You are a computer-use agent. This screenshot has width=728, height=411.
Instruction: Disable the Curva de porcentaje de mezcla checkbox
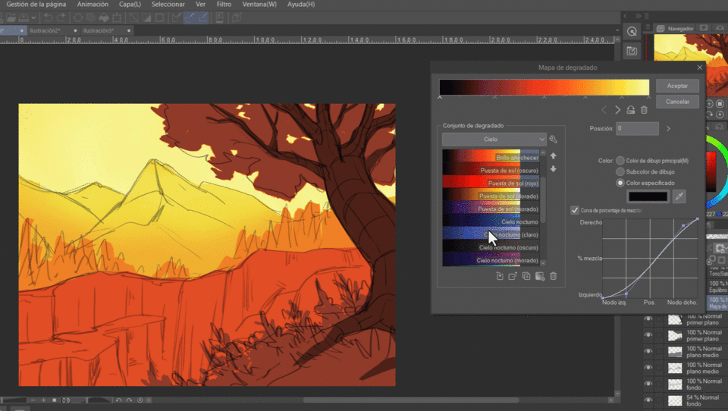pyautogui.click(x=575, y=210)
